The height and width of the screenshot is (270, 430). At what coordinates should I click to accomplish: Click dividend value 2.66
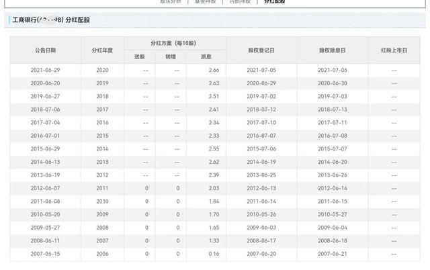point(214,70)
